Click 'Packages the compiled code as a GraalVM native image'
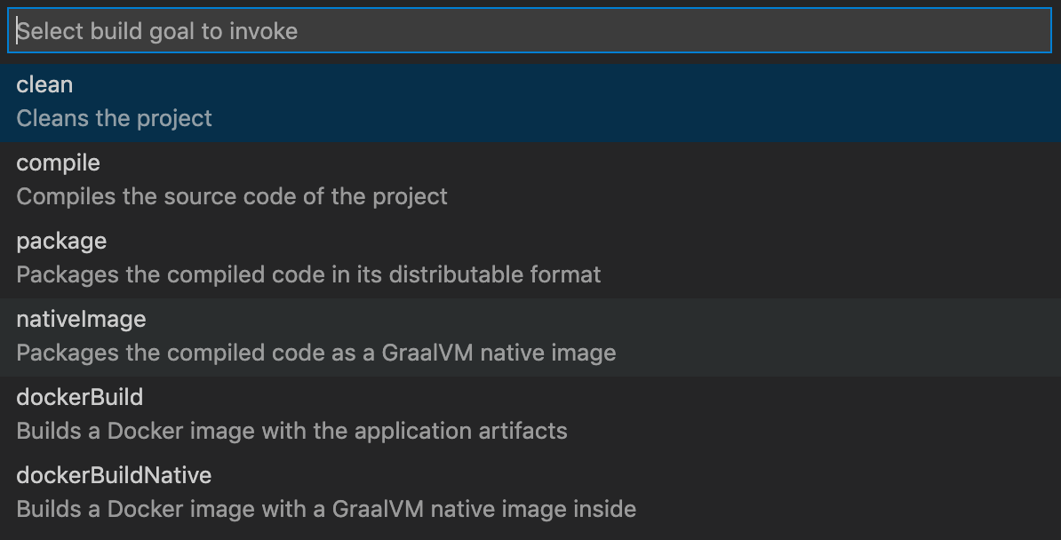 (316, 353)
